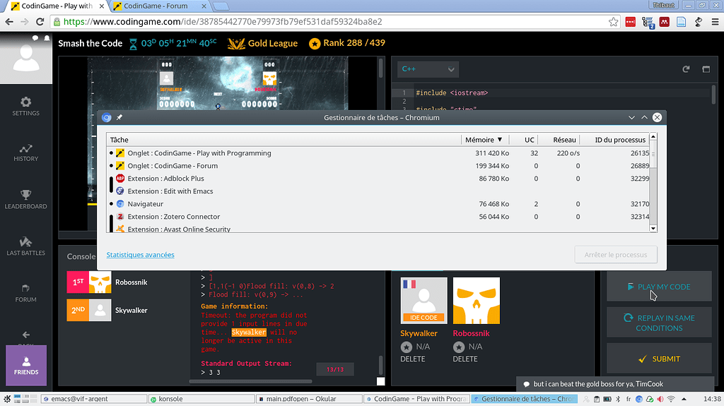Viewport: 724px width, 406px height.
Task: Open the History graph icon in the sidebar
Action: click(26, 152)
